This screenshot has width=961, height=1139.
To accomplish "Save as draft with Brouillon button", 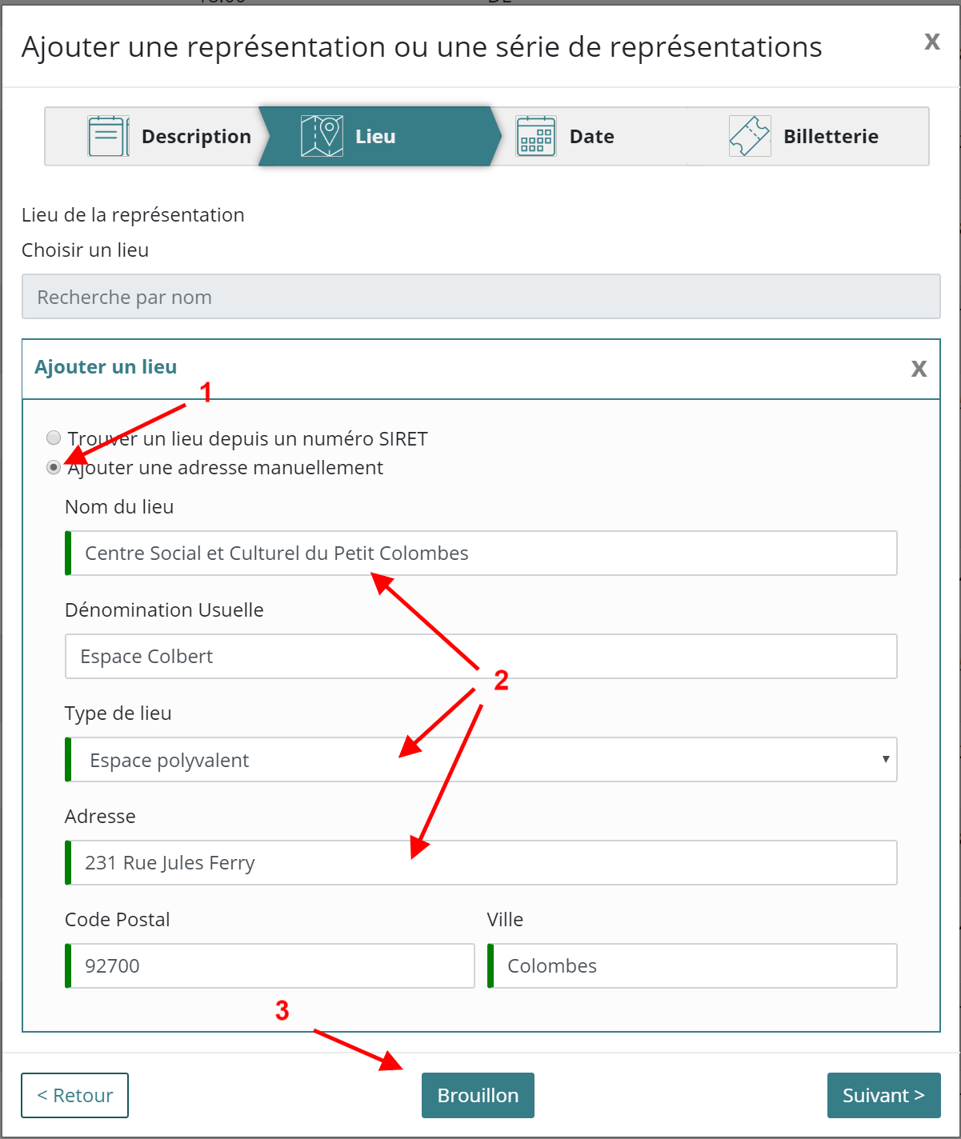I will (478, 1095).
